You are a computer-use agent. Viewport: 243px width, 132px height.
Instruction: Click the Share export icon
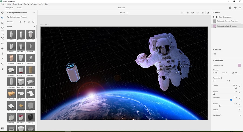230,8
